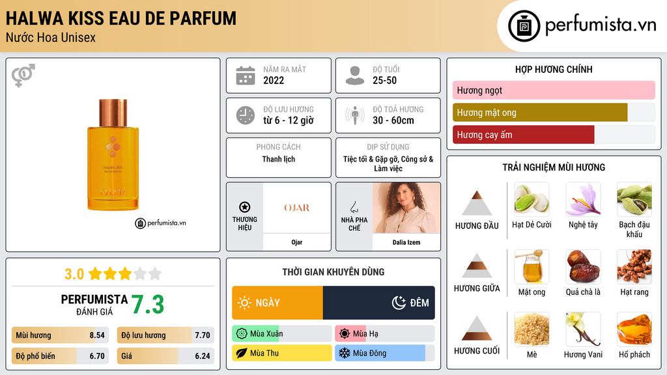
Task: Click the person icon beside Độ Tuổi
Action: point(355,76)
